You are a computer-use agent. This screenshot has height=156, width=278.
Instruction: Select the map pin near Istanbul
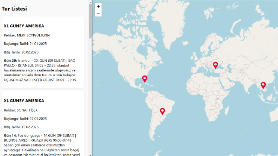point(215,65)
